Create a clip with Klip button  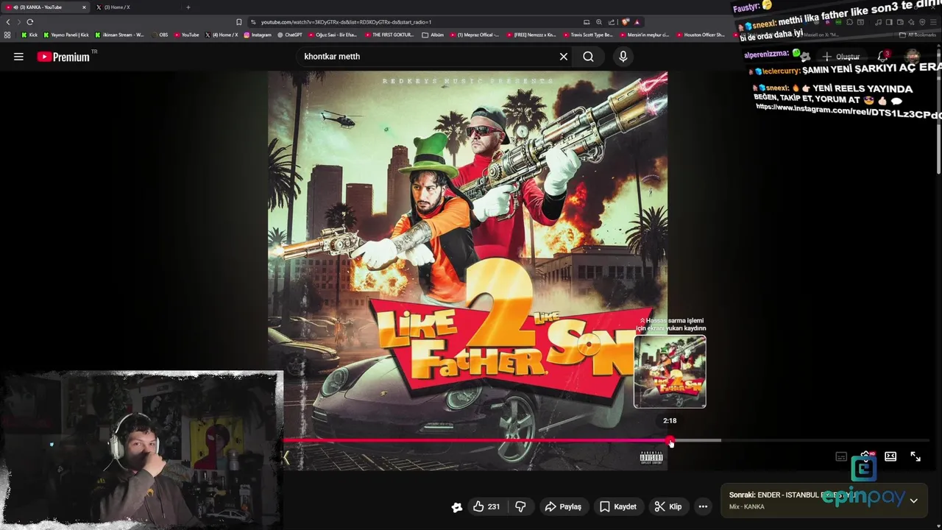tap(668, 506)
